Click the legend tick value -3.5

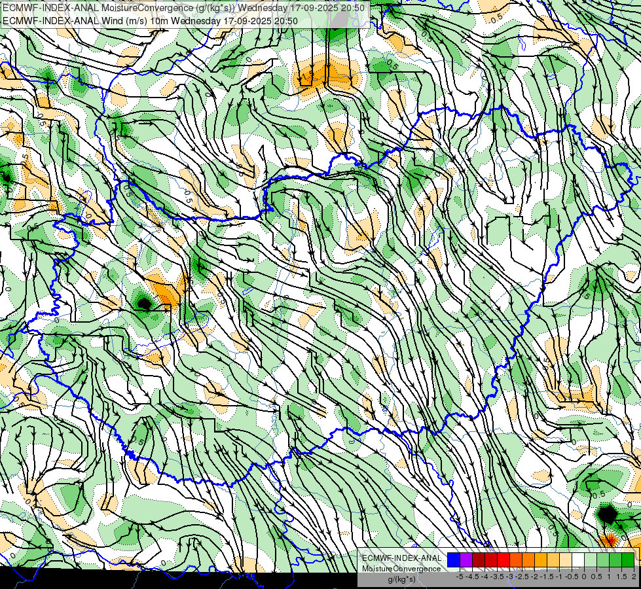[497, 577]
